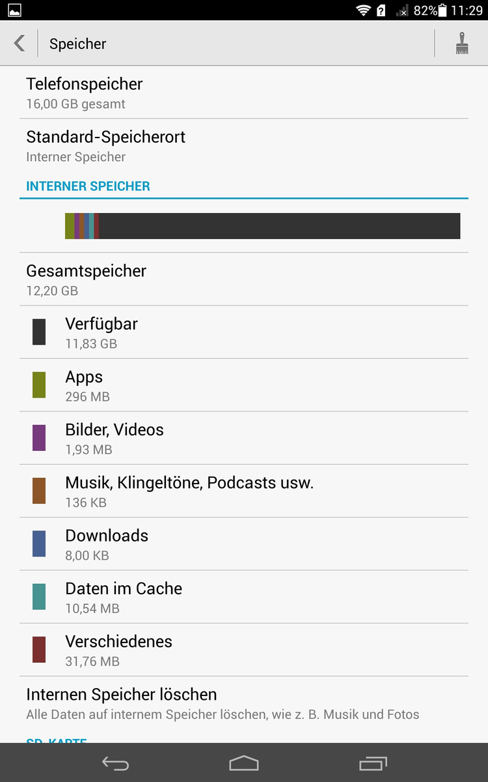This screenshot has height=782, width=488.
Task: Open Standard-Speicherort setting
Action: 244,146
